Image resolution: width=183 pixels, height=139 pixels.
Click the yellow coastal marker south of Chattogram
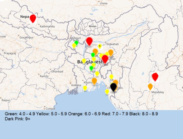[107, 92]
